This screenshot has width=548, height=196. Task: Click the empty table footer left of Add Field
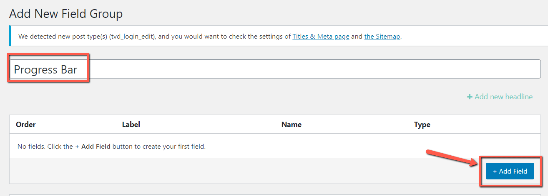pyautogui.click(x=209, y=171)
